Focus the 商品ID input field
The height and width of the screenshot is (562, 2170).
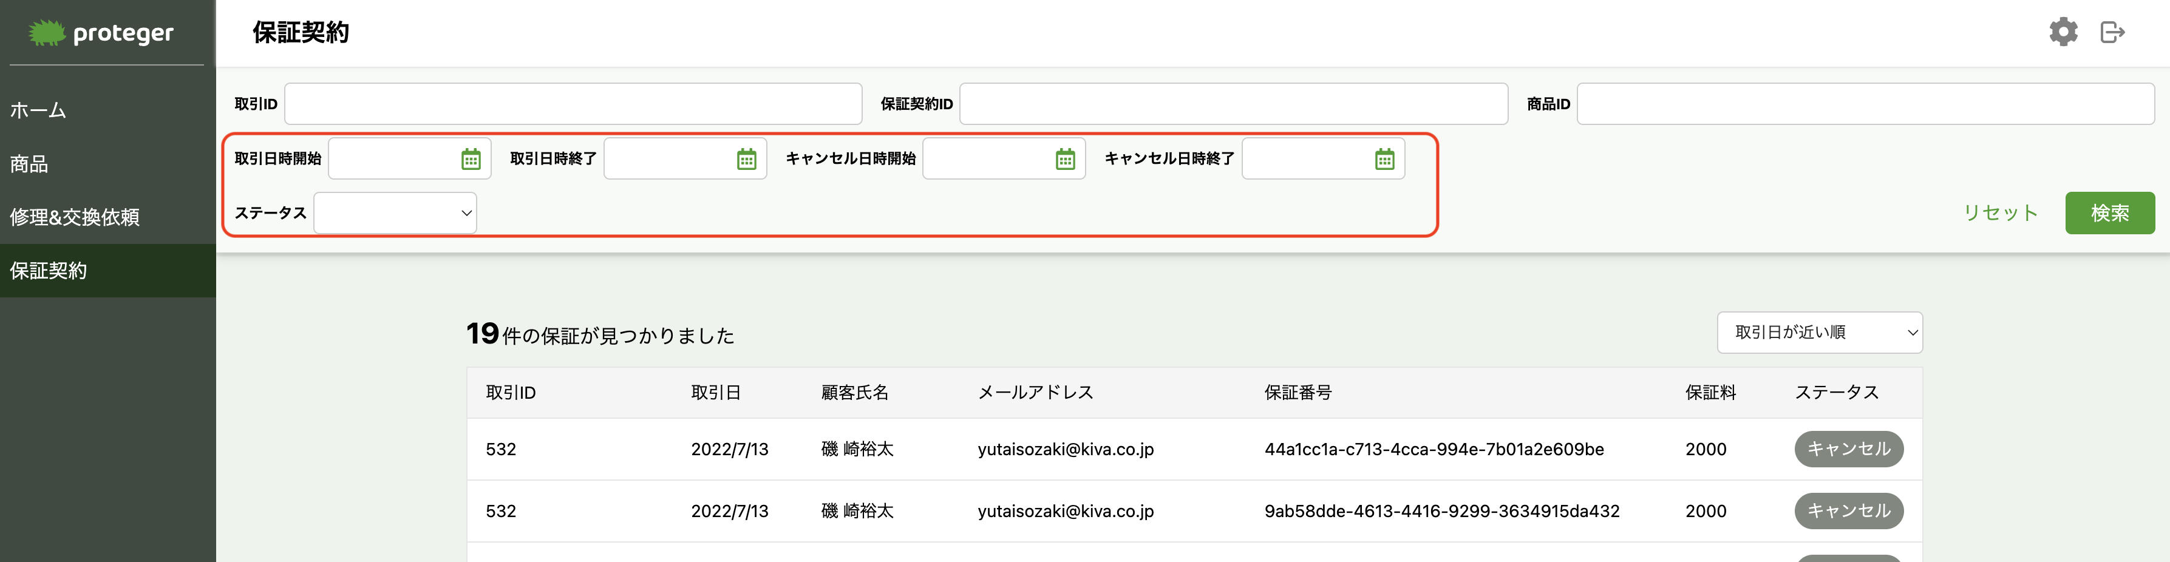coord(1865,104)
